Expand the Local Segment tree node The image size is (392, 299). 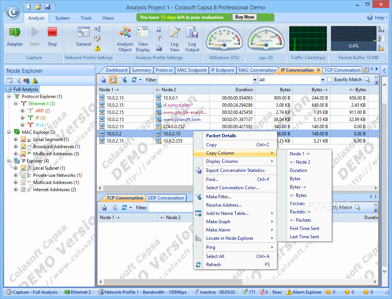point(15,139)
